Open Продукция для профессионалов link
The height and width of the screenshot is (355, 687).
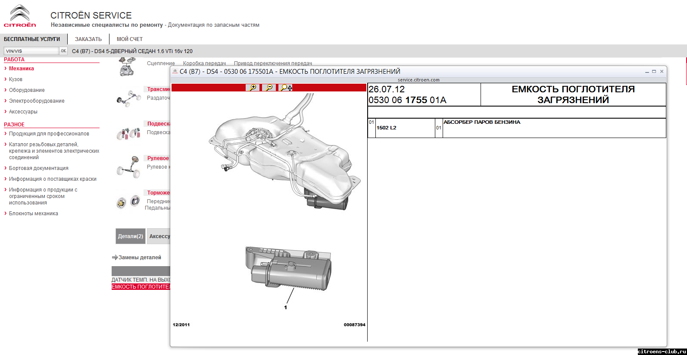tap(49, 134)
